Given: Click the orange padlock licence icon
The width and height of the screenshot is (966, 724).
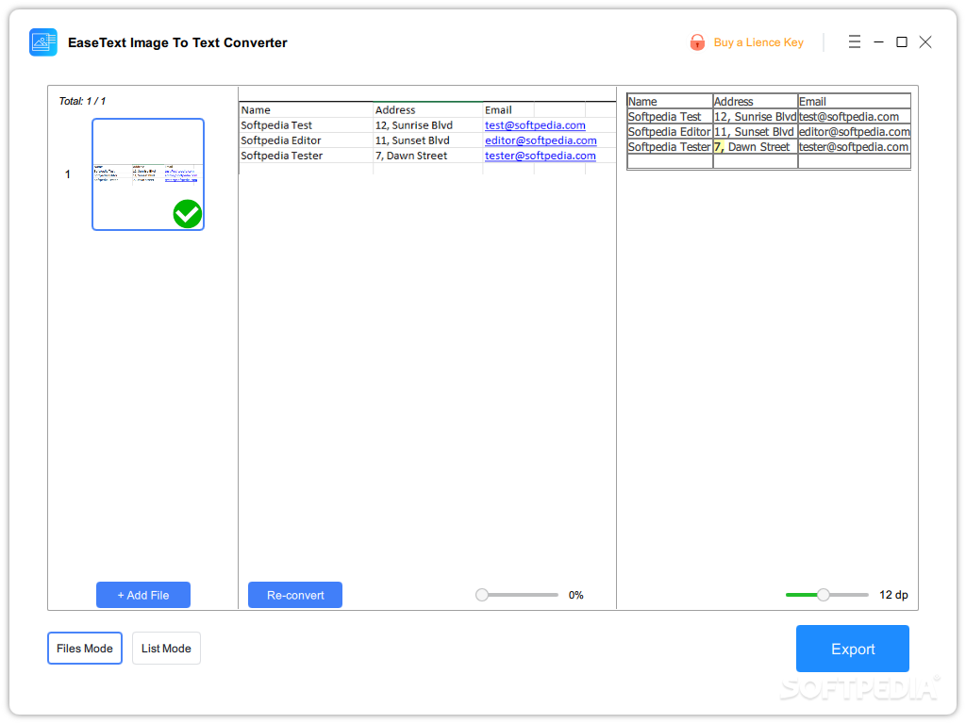Looking at the screenshot, I should click(697, 41).
